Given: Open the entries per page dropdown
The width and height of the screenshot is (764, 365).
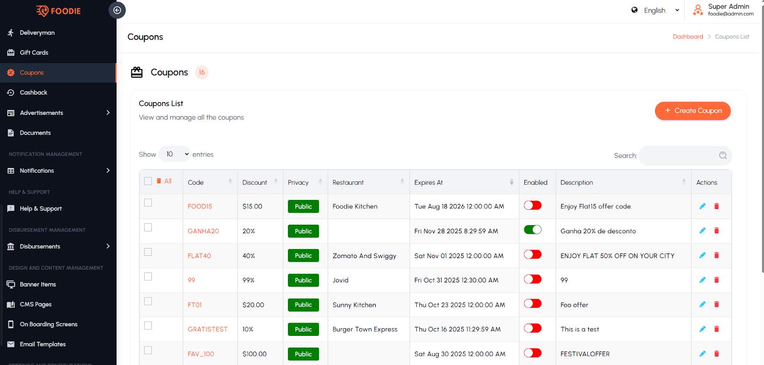Looking at the screenshot, I should point(175,154).
